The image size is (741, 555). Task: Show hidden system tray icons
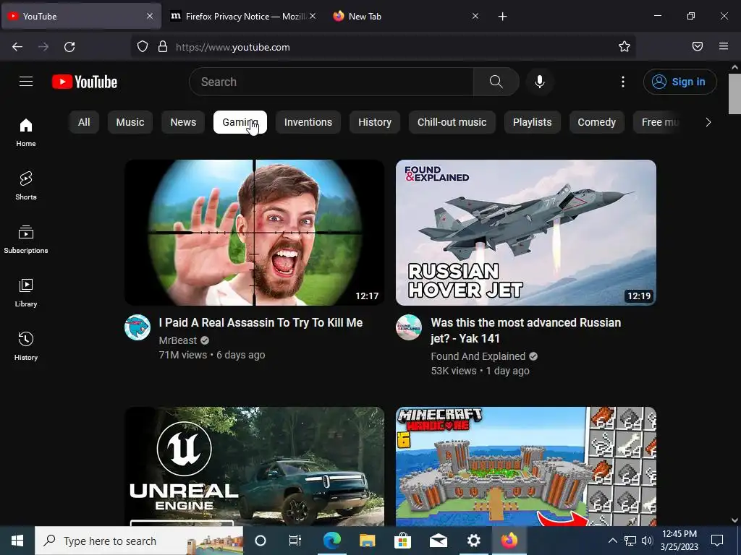pos(612,541)
